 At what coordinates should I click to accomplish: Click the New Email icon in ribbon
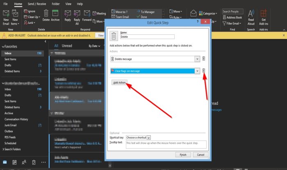pyautogui.click(x=6, y=15)
